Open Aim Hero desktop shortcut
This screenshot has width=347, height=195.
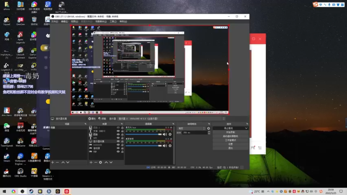click(7, 112)
